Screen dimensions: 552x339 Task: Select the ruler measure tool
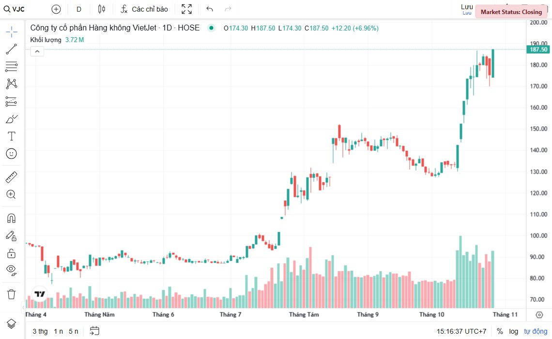click(12, 177)
